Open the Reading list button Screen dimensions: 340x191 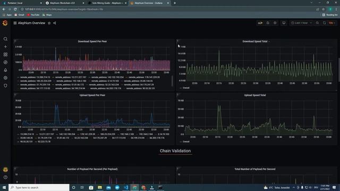pyautogui.click(x=330, y=15)
